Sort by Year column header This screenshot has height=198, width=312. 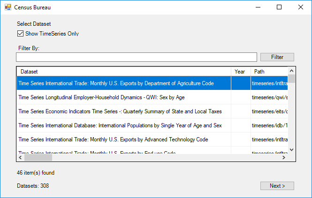(x=240, y=72)
